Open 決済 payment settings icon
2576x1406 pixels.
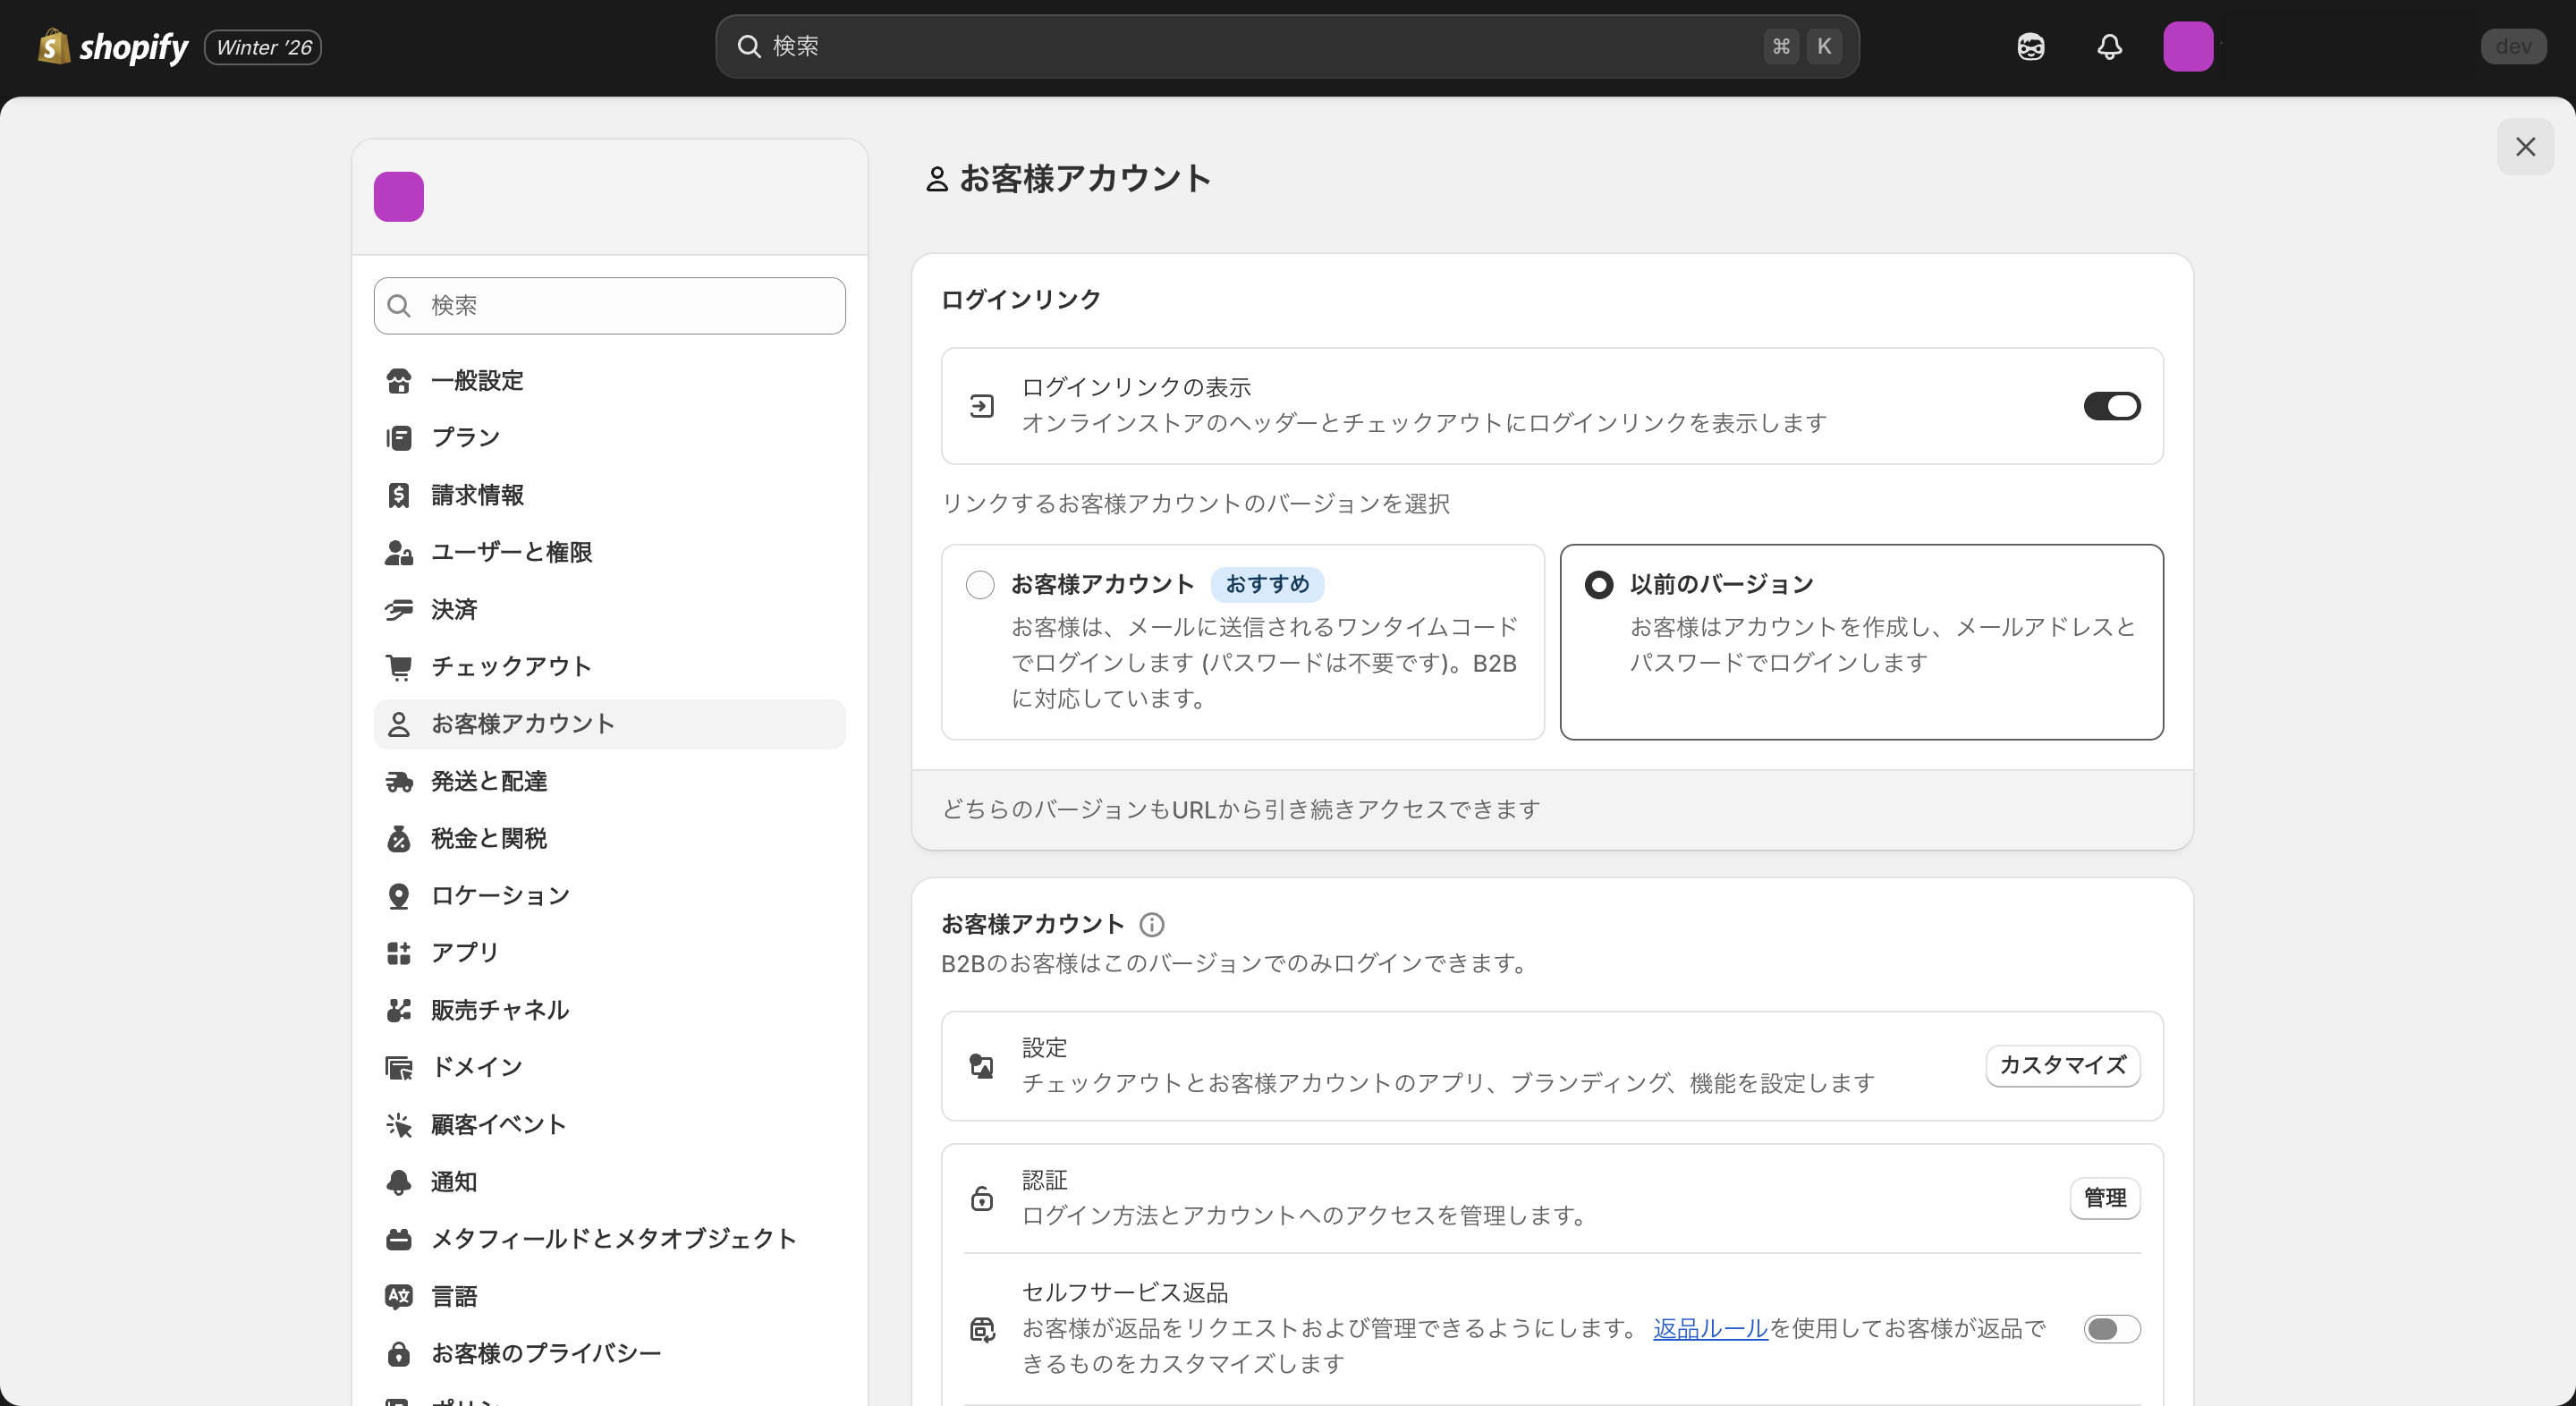[399, 609]
